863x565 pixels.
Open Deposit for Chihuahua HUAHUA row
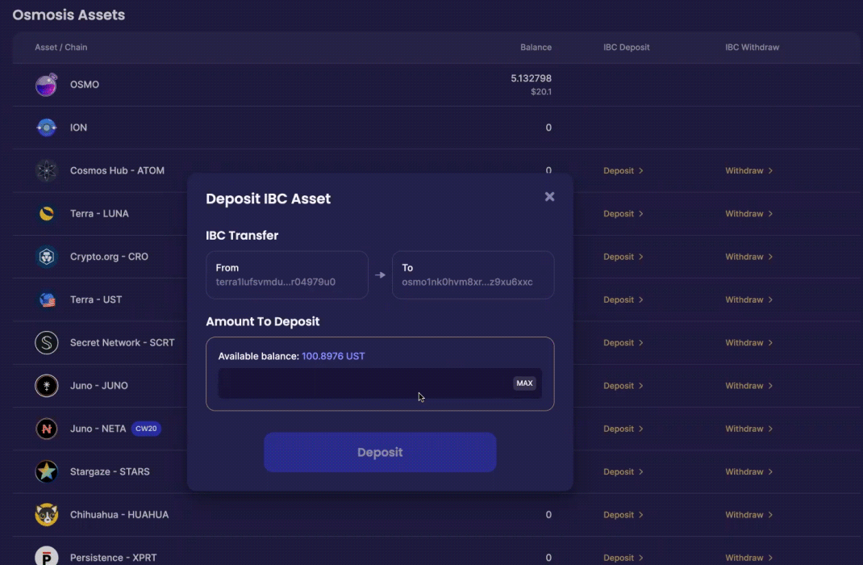point(623,514)
